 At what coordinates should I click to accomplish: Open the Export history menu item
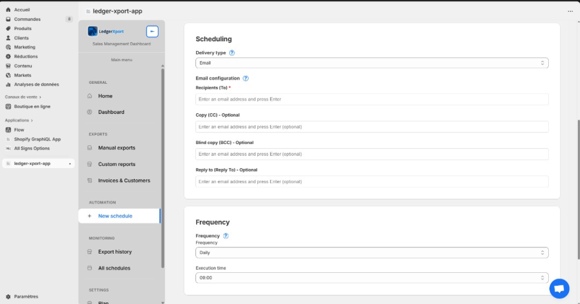pos(115,252)
